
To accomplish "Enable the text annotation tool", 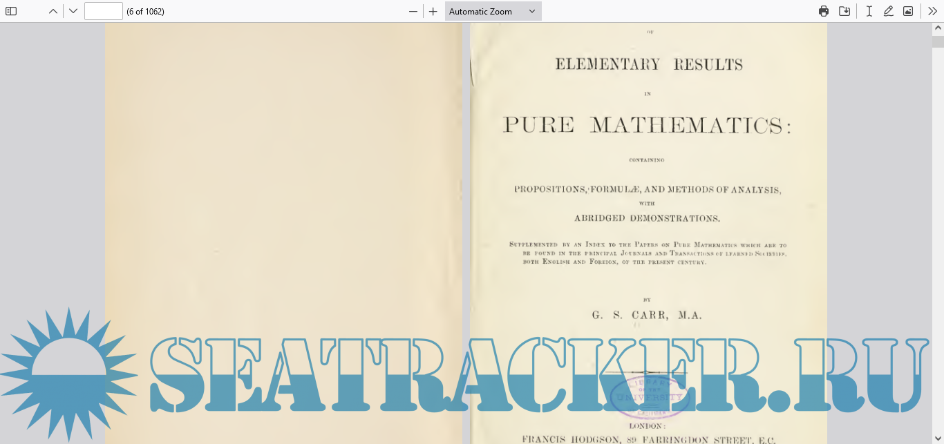I will coord(869,11).
